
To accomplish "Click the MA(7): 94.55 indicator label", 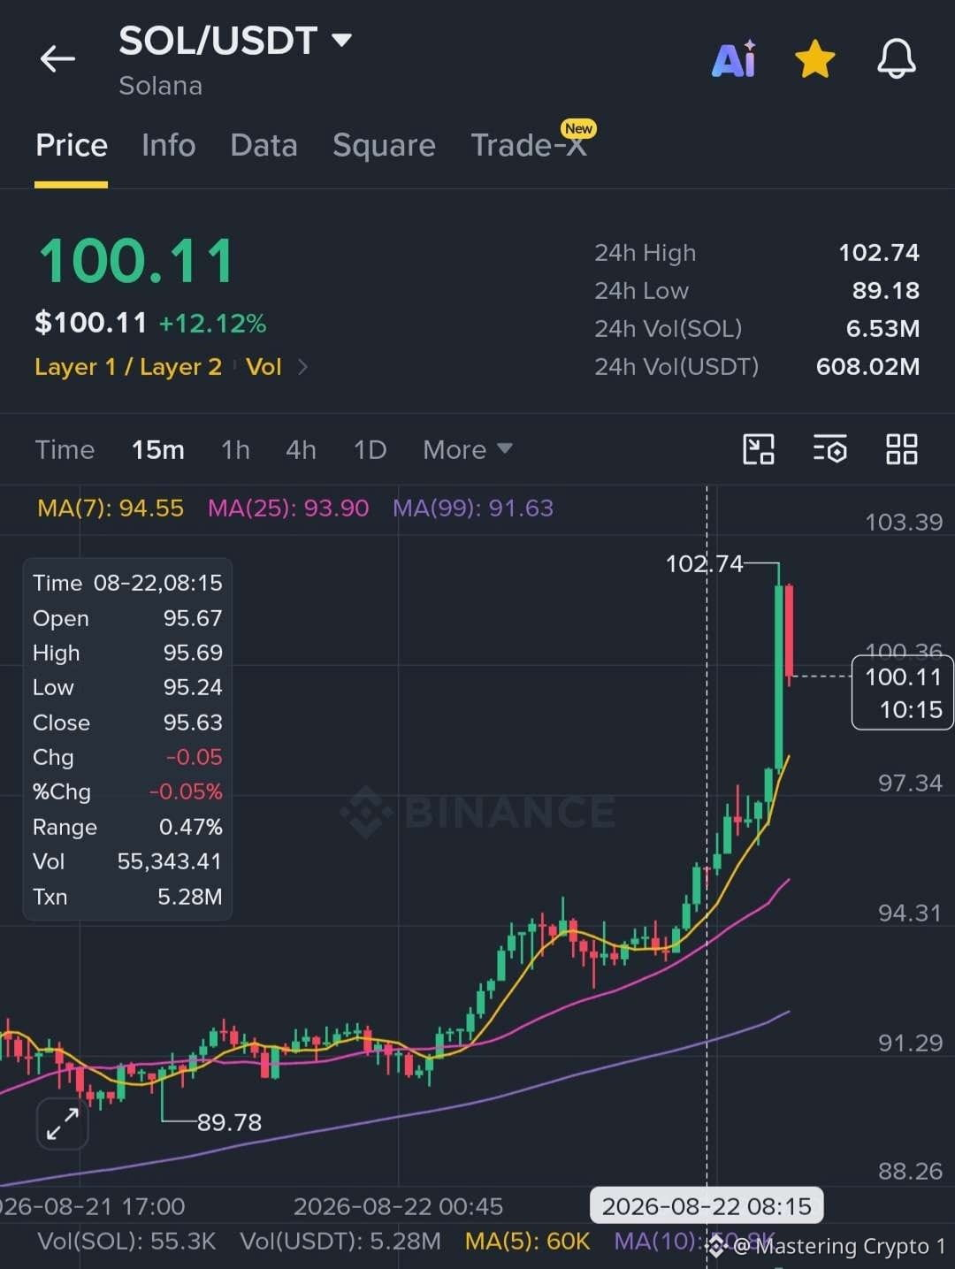I will tap(111, 508).
